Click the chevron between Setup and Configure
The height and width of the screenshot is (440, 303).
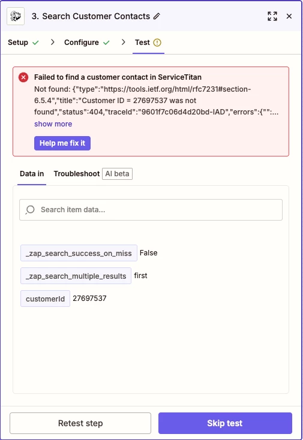[53, 43]
